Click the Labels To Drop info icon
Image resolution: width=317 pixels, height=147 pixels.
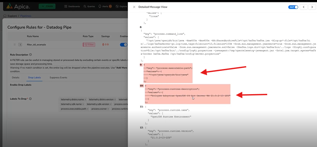point(30,99)
